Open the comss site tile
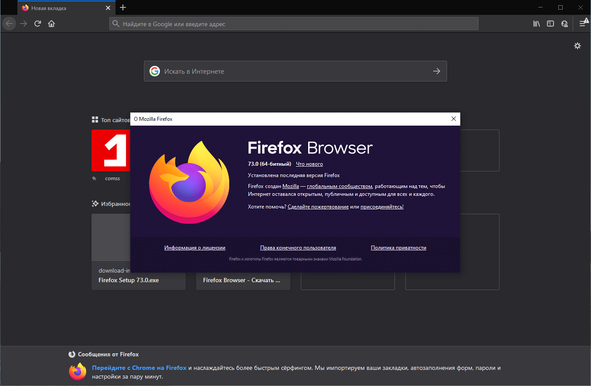591x386 pixels. [112, 150]
